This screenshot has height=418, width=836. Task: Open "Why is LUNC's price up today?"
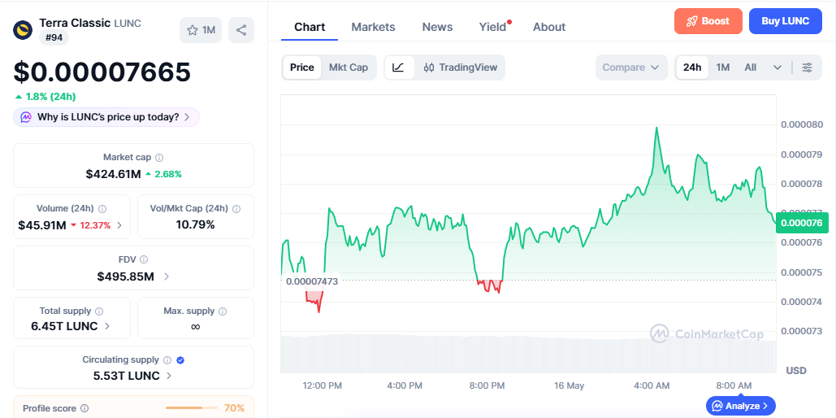click(106, 117)
